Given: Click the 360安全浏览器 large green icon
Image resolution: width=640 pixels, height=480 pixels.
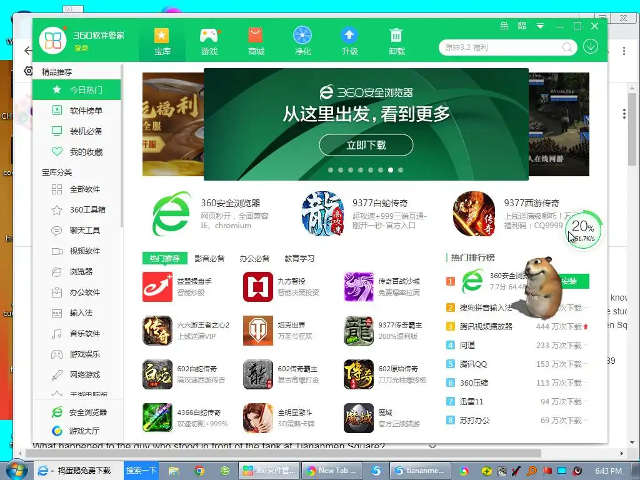Looking at the screenshot, I should pyautogui.click(x=171, y=214).
